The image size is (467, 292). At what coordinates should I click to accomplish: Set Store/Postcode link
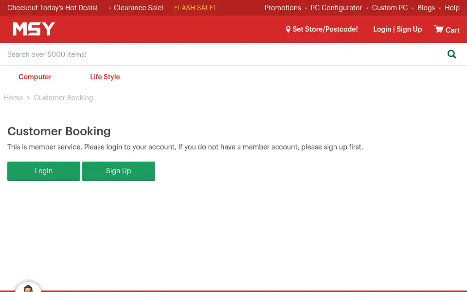click(x=325, y=29)
